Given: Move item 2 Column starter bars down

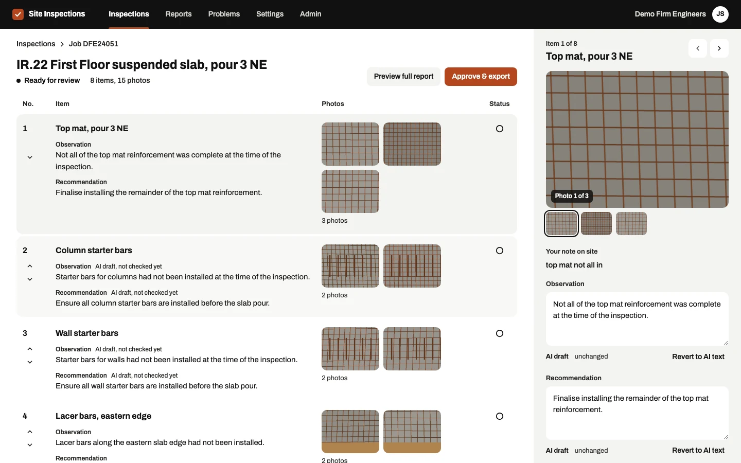Looking at the screenshot, I should [30, 279].
